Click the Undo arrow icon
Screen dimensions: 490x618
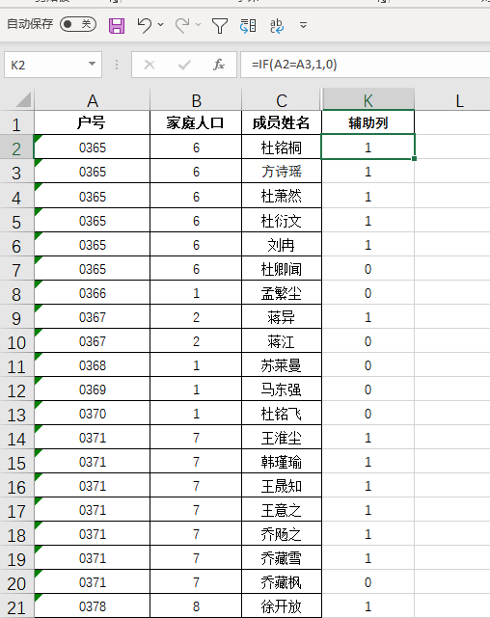[x=145, y=25]
